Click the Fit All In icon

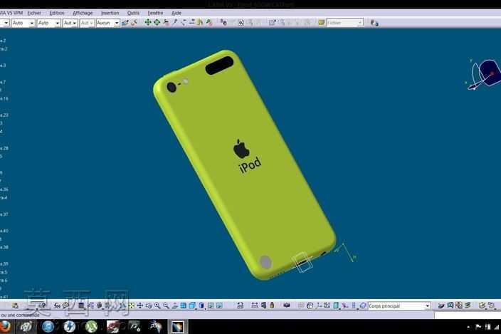click(x=132, y=306)
